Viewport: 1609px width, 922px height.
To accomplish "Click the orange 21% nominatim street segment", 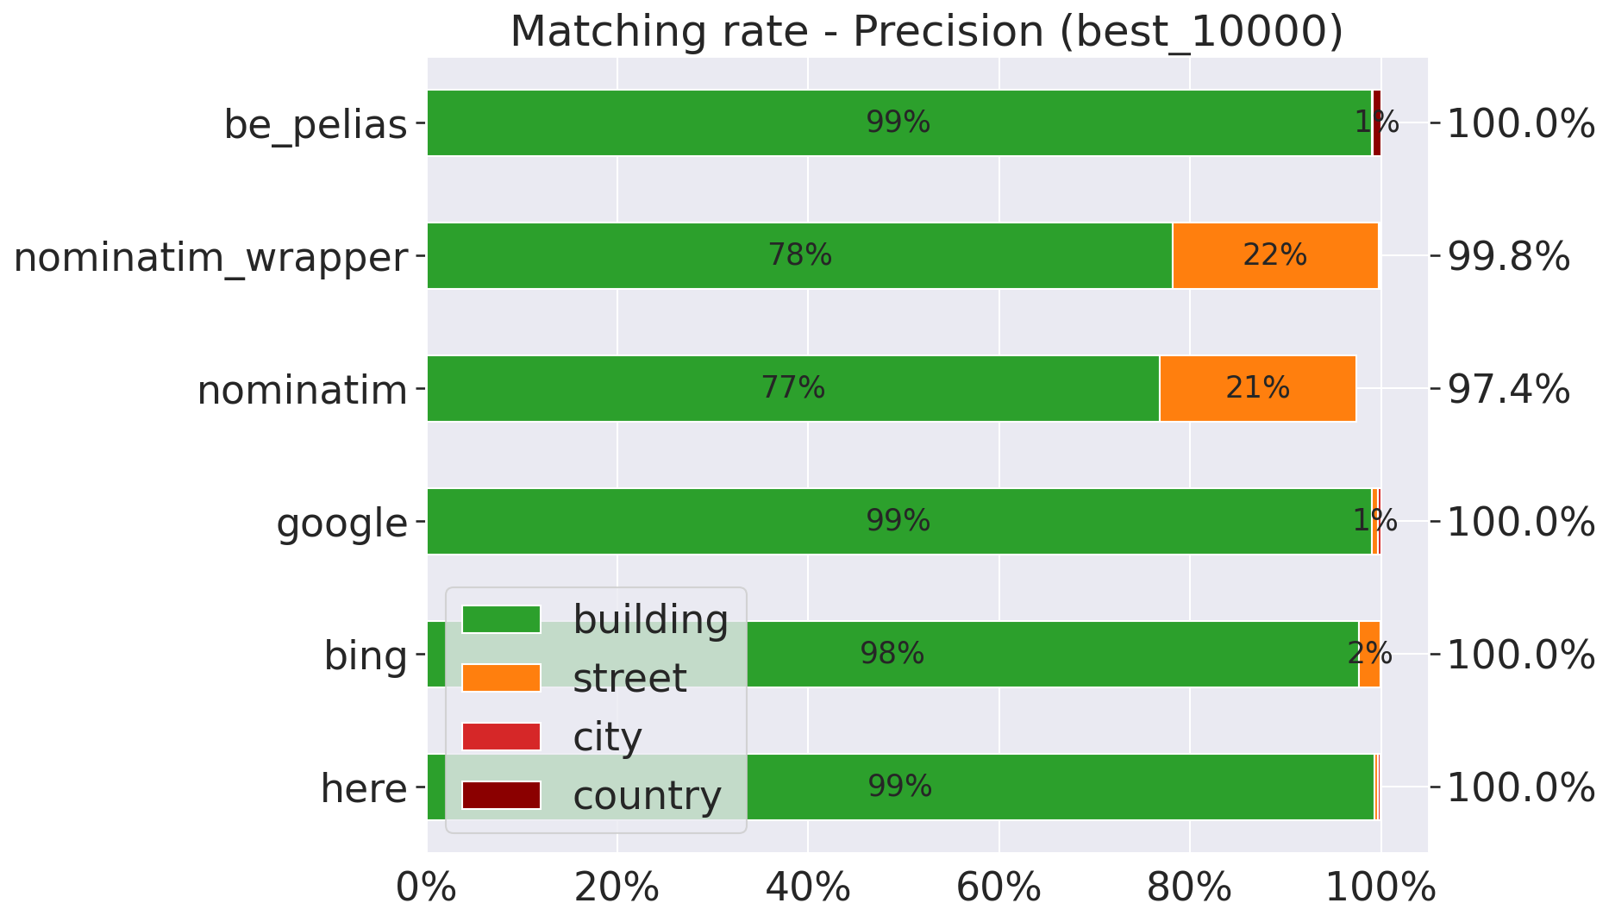I will [x=1257, y=389].
